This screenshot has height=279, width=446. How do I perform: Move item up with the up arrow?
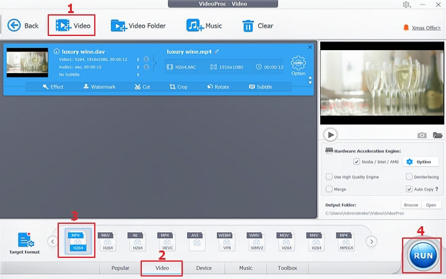(x=310, y=77)
